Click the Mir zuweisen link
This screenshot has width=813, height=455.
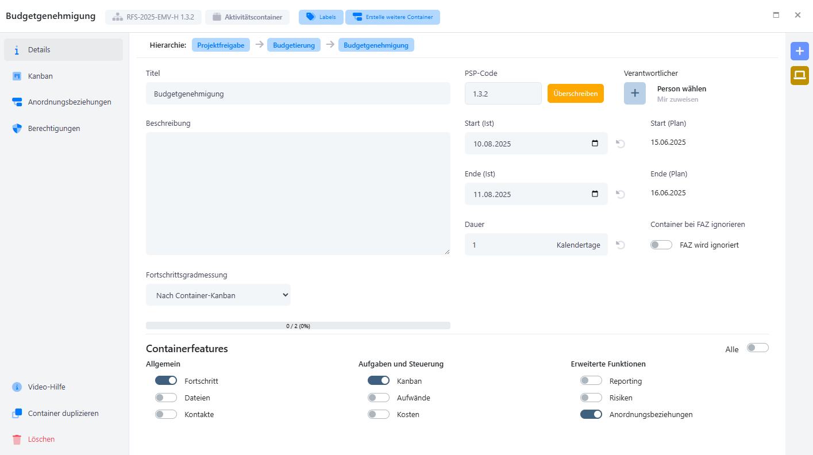pyautogui.click(x=678, y=99)
